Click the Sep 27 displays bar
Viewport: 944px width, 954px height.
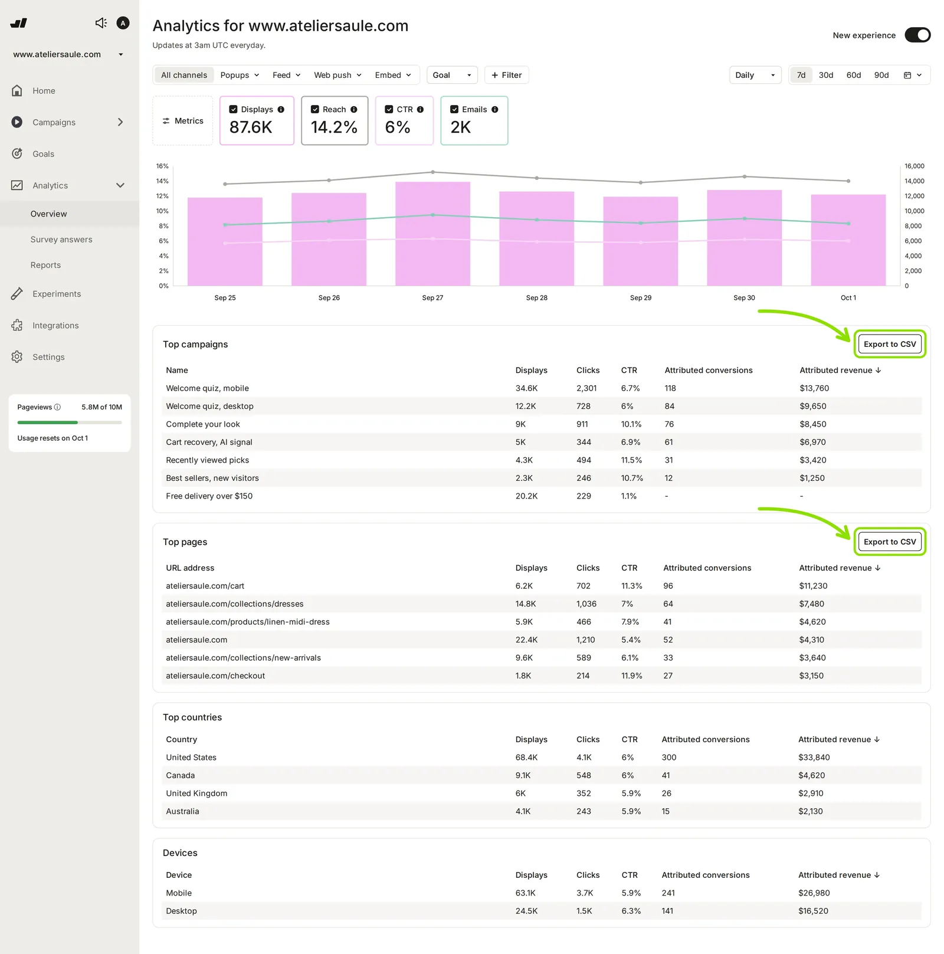432,234
